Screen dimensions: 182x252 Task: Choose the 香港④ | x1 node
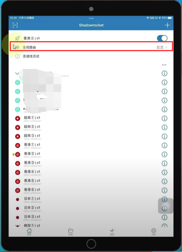click(x=91, y=173)
